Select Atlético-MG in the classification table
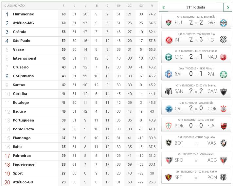 [23, 23]
